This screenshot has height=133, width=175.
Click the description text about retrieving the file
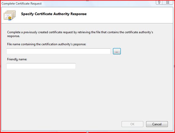80,34
